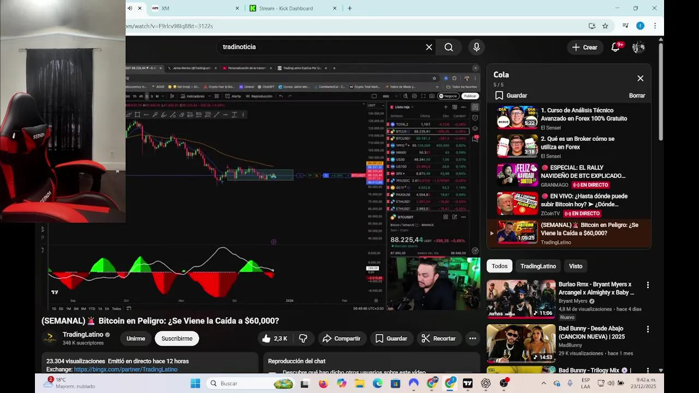Open ESP LAA language switcher
699x393 pixels.
[585, 383]
